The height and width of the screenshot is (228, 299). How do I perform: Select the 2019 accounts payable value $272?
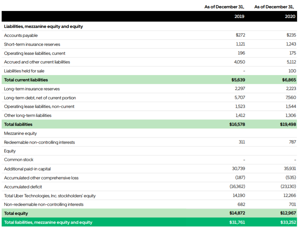point(240,35)
